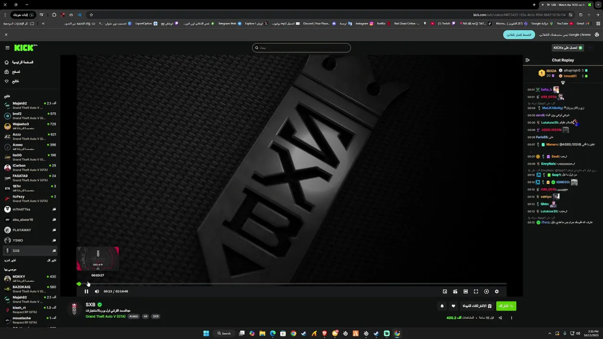
Task: Open the video player settings gear
Action: click(497, 291)
